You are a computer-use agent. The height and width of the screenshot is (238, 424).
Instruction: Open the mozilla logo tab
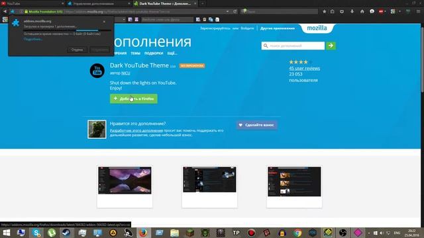[x=317, y=28]
